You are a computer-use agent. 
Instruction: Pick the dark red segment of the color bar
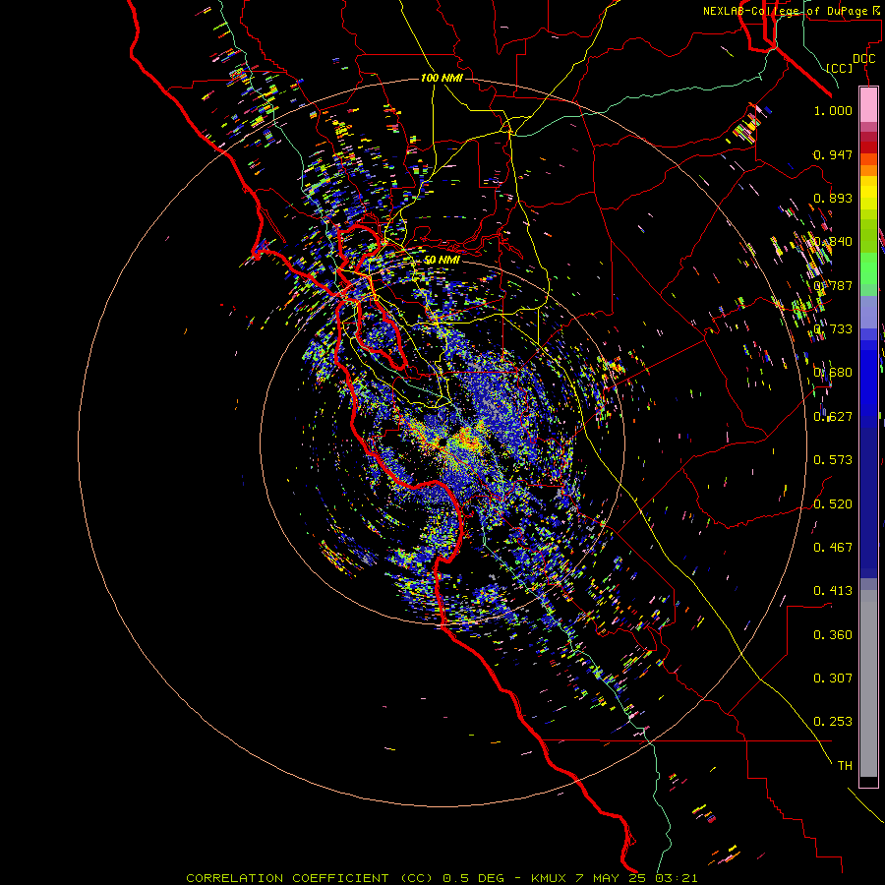[x=868, y=147]
